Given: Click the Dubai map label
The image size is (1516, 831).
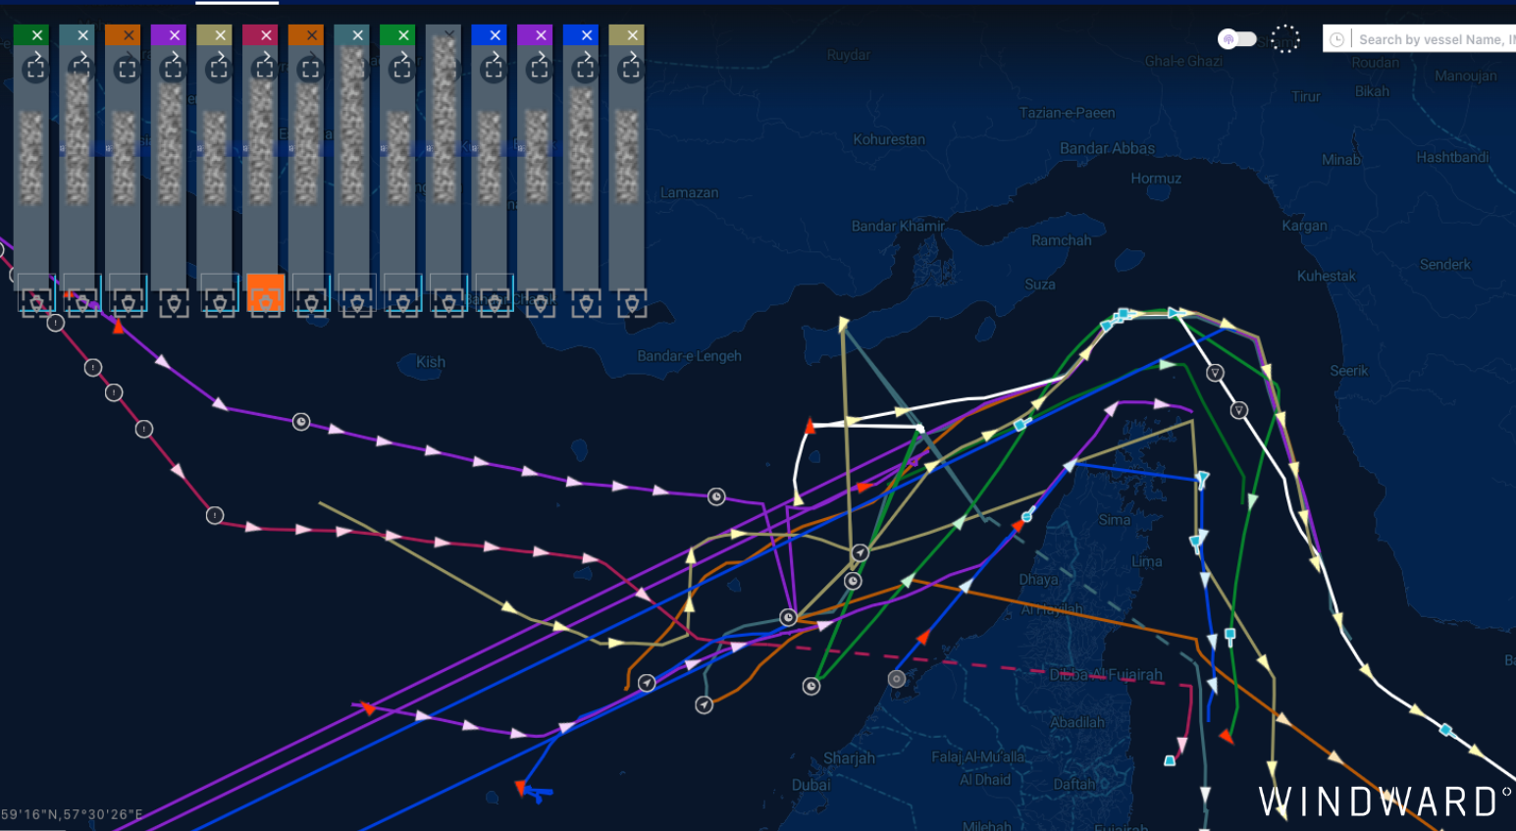Looking at the screenshot, I should point(810,785).
